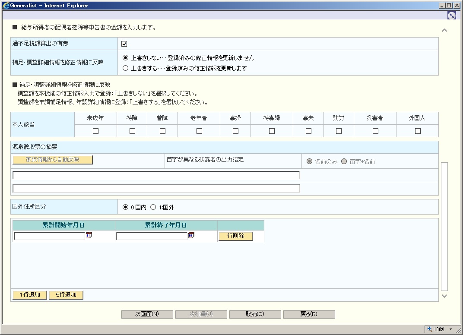Image resolution: width=463 pixels, height=335 pixels.
Task: Choose the 1:国外 radio button
Action: point(153,207)
